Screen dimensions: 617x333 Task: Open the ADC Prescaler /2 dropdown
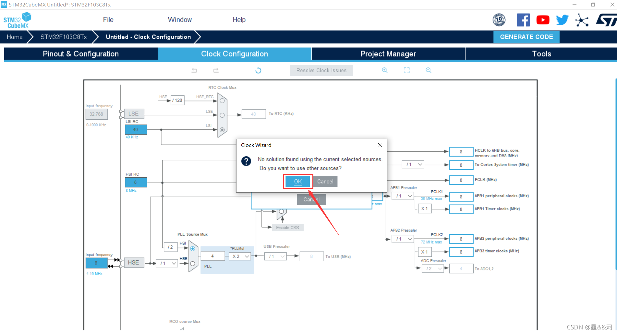(433, 268)
